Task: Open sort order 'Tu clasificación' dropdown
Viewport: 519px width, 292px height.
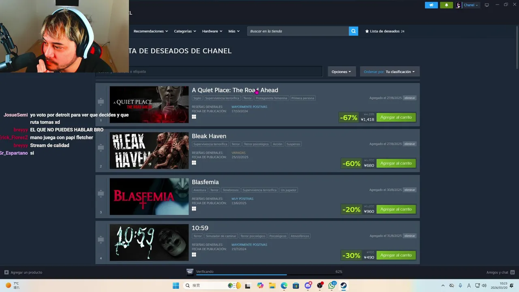Action: pyautogui.click(x=390, y=72)
